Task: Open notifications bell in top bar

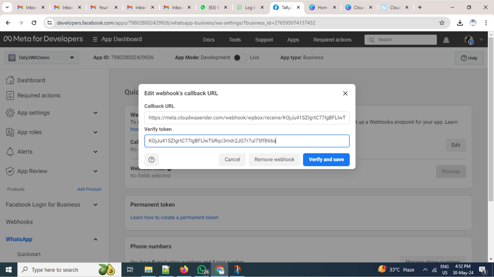Action: [446, 40]
